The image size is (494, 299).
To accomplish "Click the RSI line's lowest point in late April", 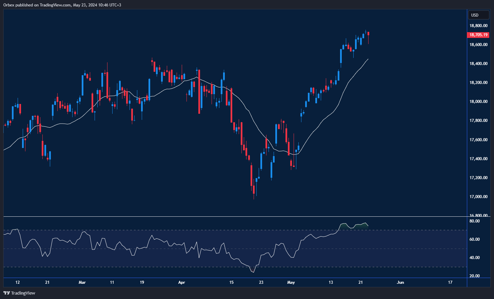I will tap(253, 272).
